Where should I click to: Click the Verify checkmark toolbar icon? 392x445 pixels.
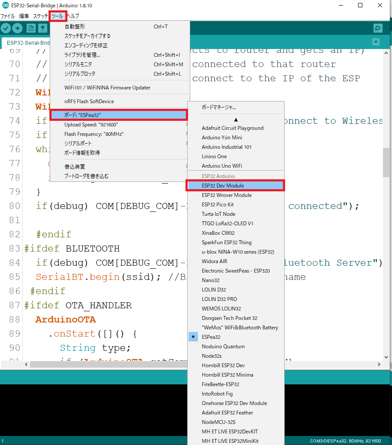(x=6, y=28)
